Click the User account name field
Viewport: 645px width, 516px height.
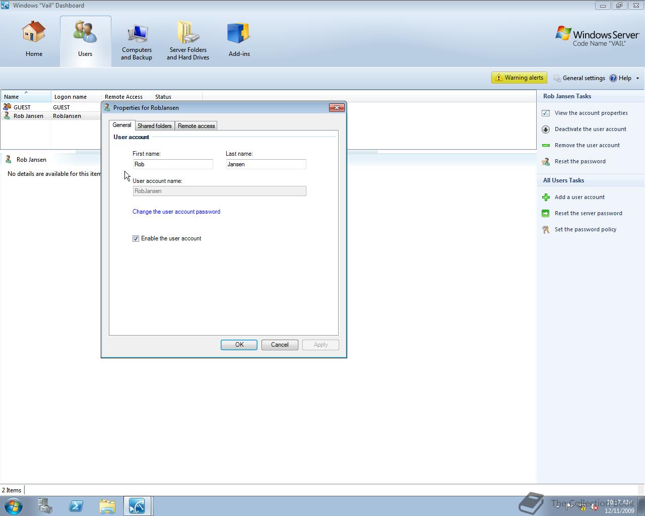[219, 191]
